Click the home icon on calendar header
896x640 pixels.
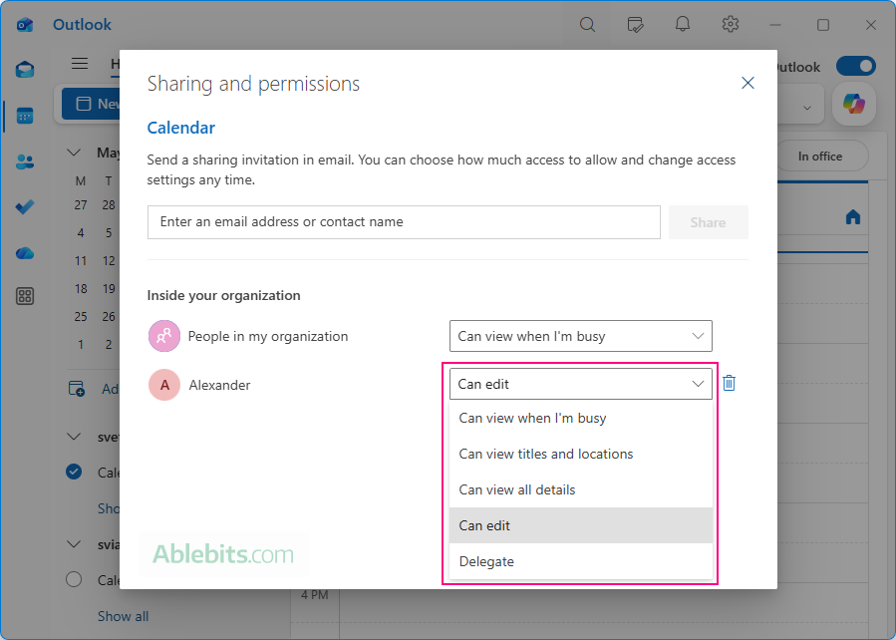coord(852,217)
